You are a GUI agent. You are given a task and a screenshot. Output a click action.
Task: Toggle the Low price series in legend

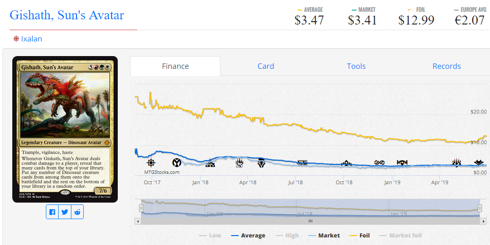[x=210, y=236]
